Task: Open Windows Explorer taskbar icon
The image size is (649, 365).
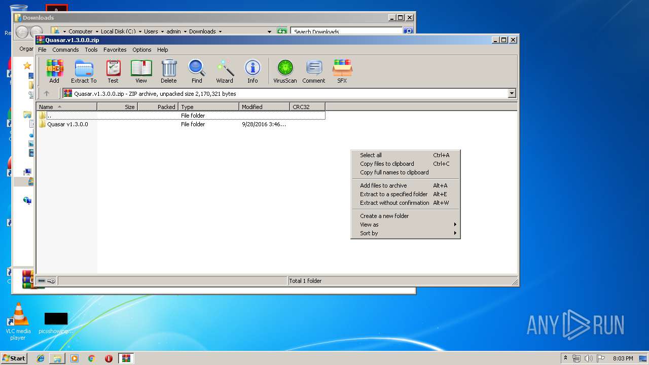Action: click(57, 358)
